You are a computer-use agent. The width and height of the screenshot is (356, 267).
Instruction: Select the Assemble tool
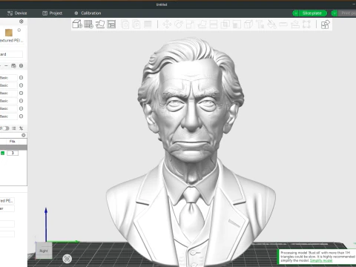tap(295, 24)
